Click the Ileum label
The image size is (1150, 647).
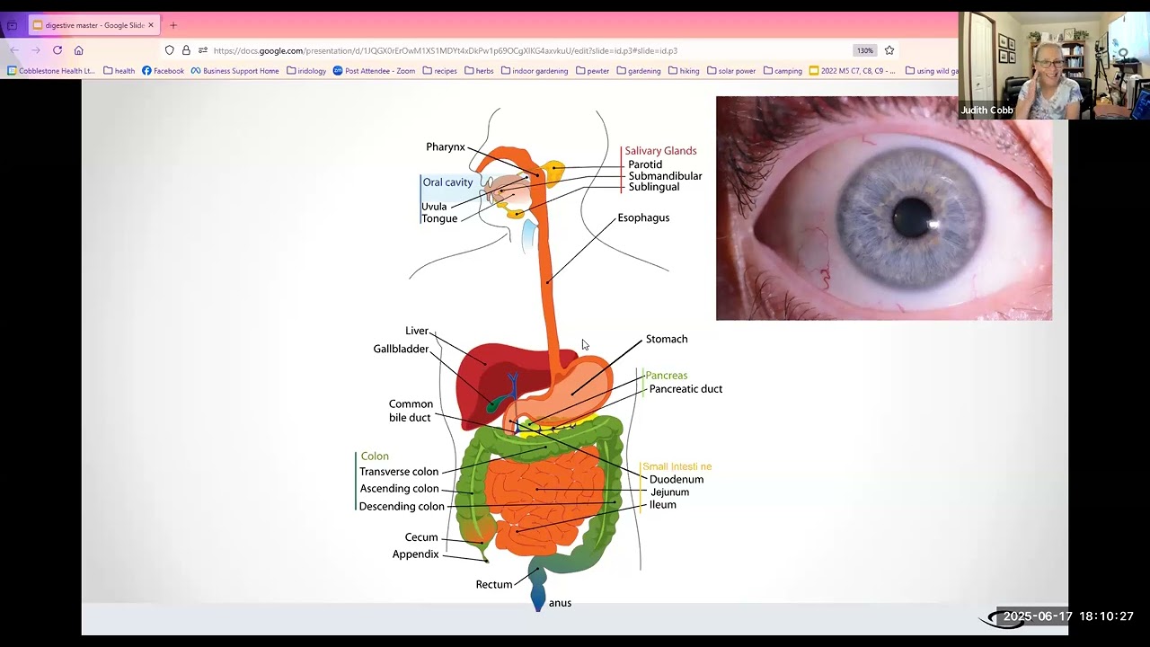pyautogui.click(x=662, y=505)
